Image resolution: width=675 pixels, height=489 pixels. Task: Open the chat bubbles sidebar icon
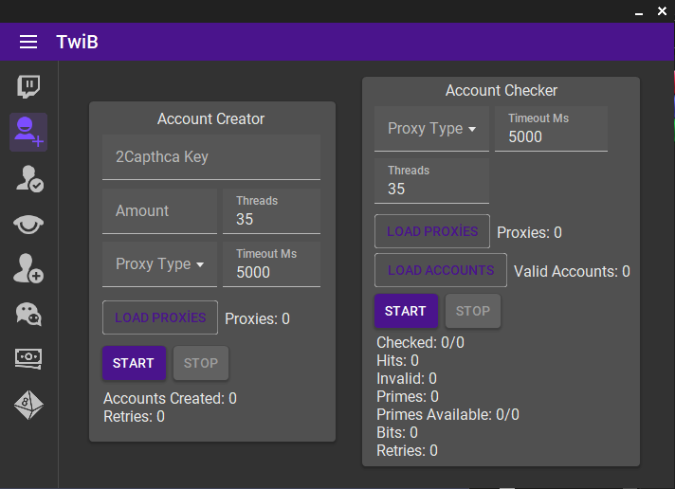coord(28,314)
